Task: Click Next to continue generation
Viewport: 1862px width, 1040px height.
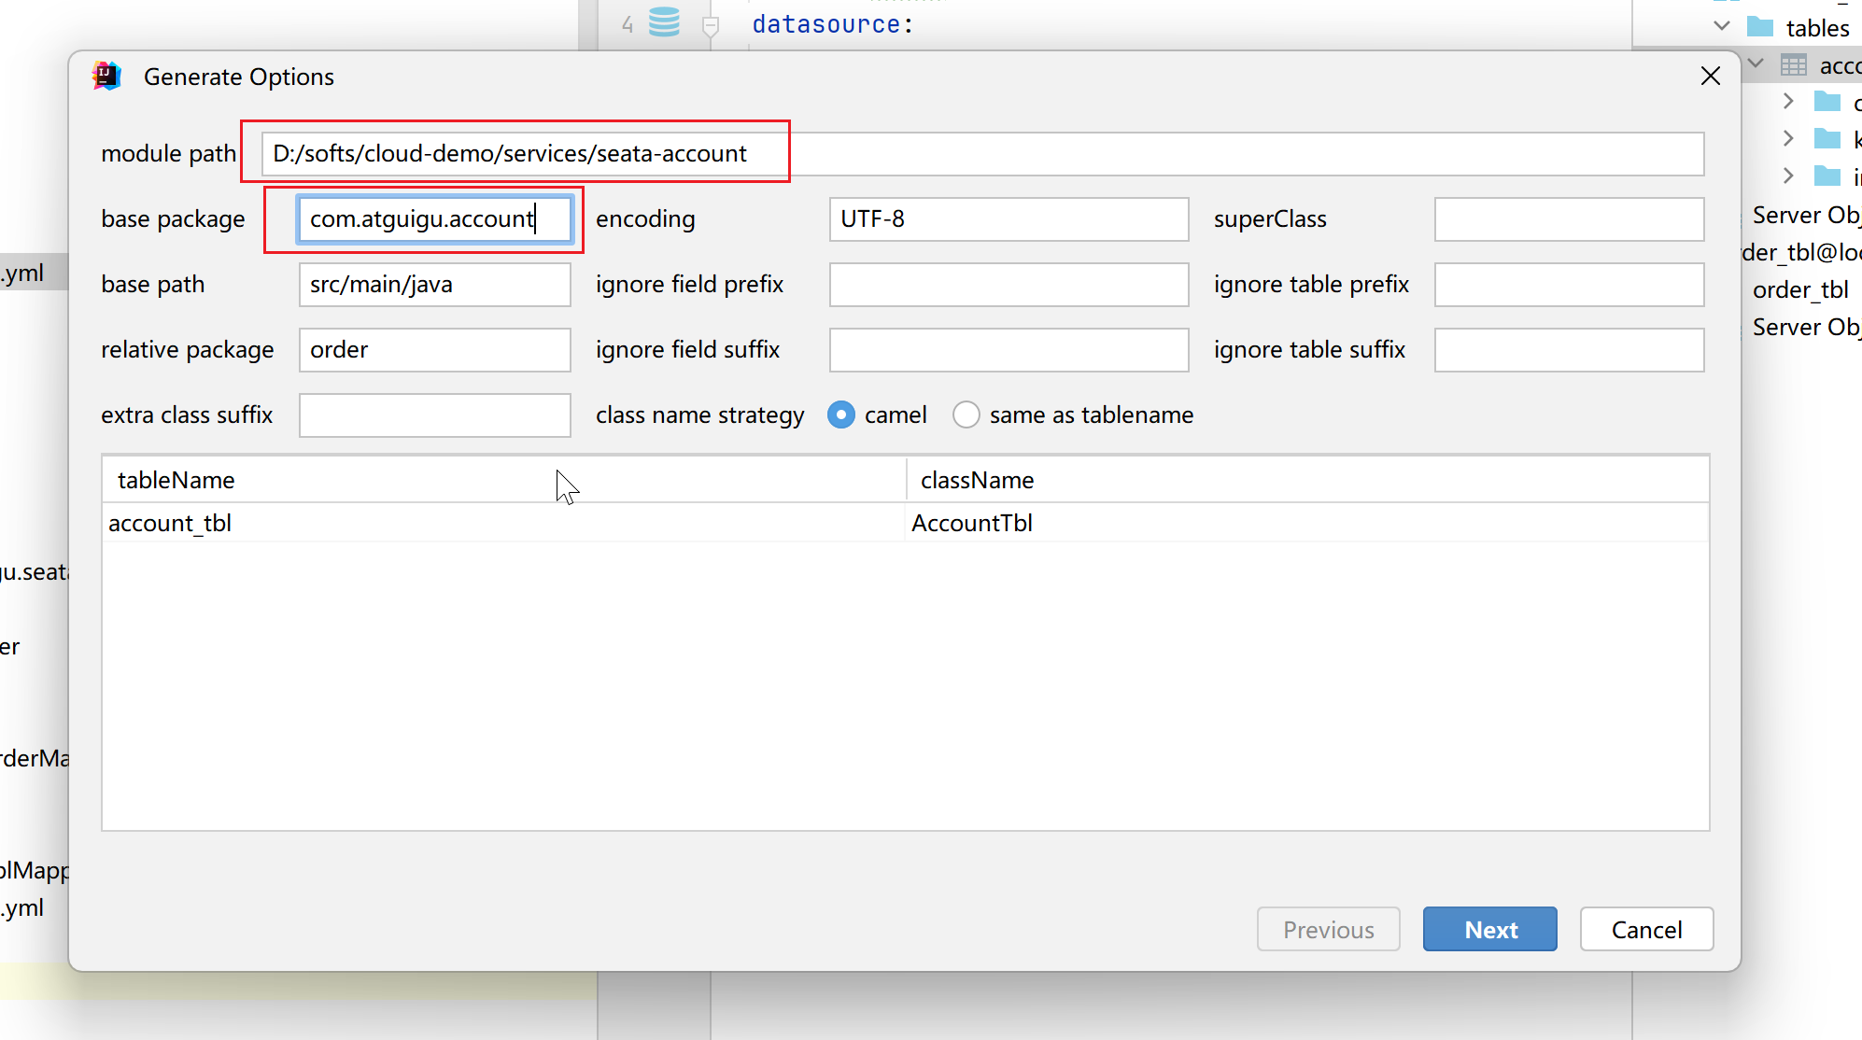Action: pos(1490,929)
